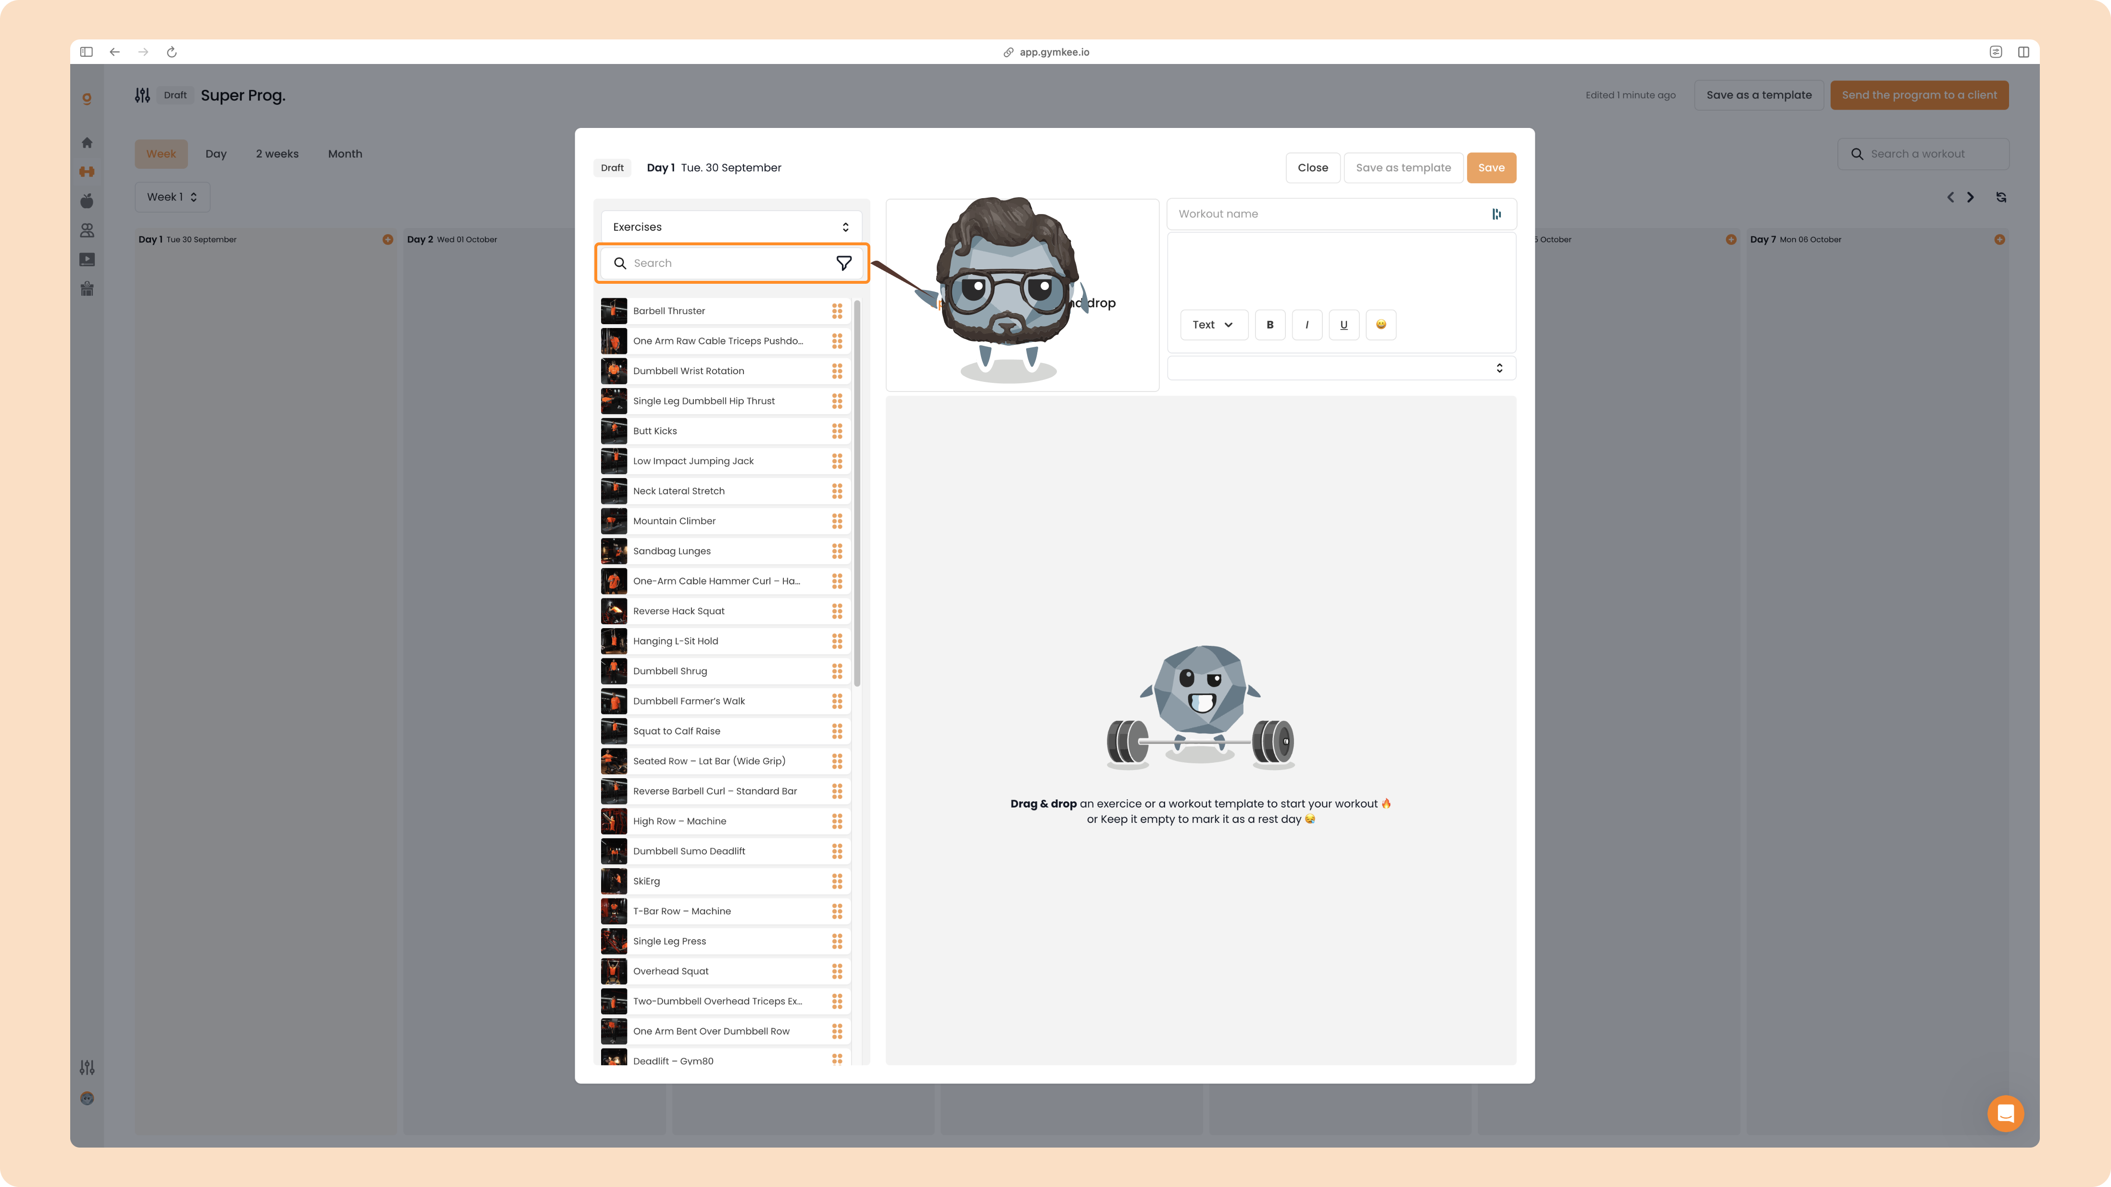Open the dumbbell programs icon in sidebar
This screenshot has width=2111, height=1187.
pyautogui.click(x=87, y=172)
